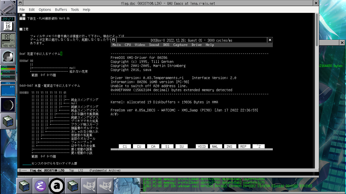Click the digital clock dockapp showing 09:27
Viewport: 346px width, 194px height.
[x=8, y=19]
